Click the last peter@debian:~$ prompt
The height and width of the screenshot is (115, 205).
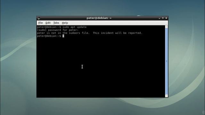[x=49, y=36]
